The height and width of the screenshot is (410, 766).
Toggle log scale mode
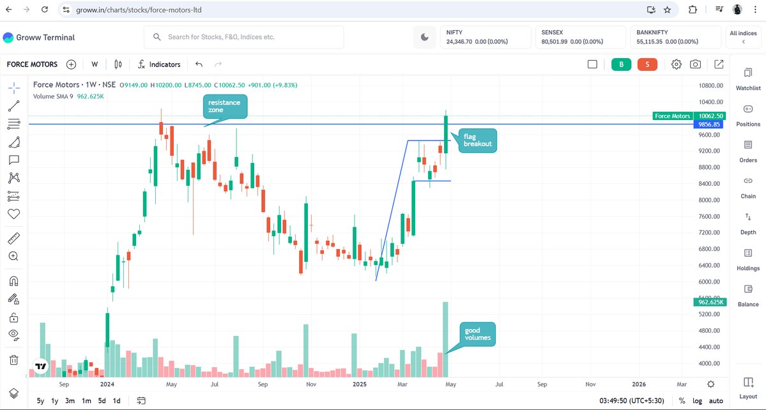click(697, 400)
